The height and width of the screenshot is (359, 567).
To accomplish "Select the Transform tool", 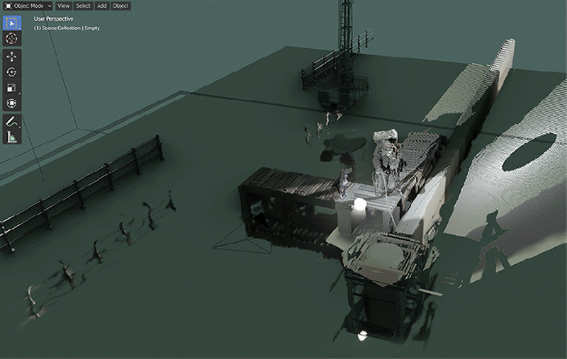I will point(12,103).
